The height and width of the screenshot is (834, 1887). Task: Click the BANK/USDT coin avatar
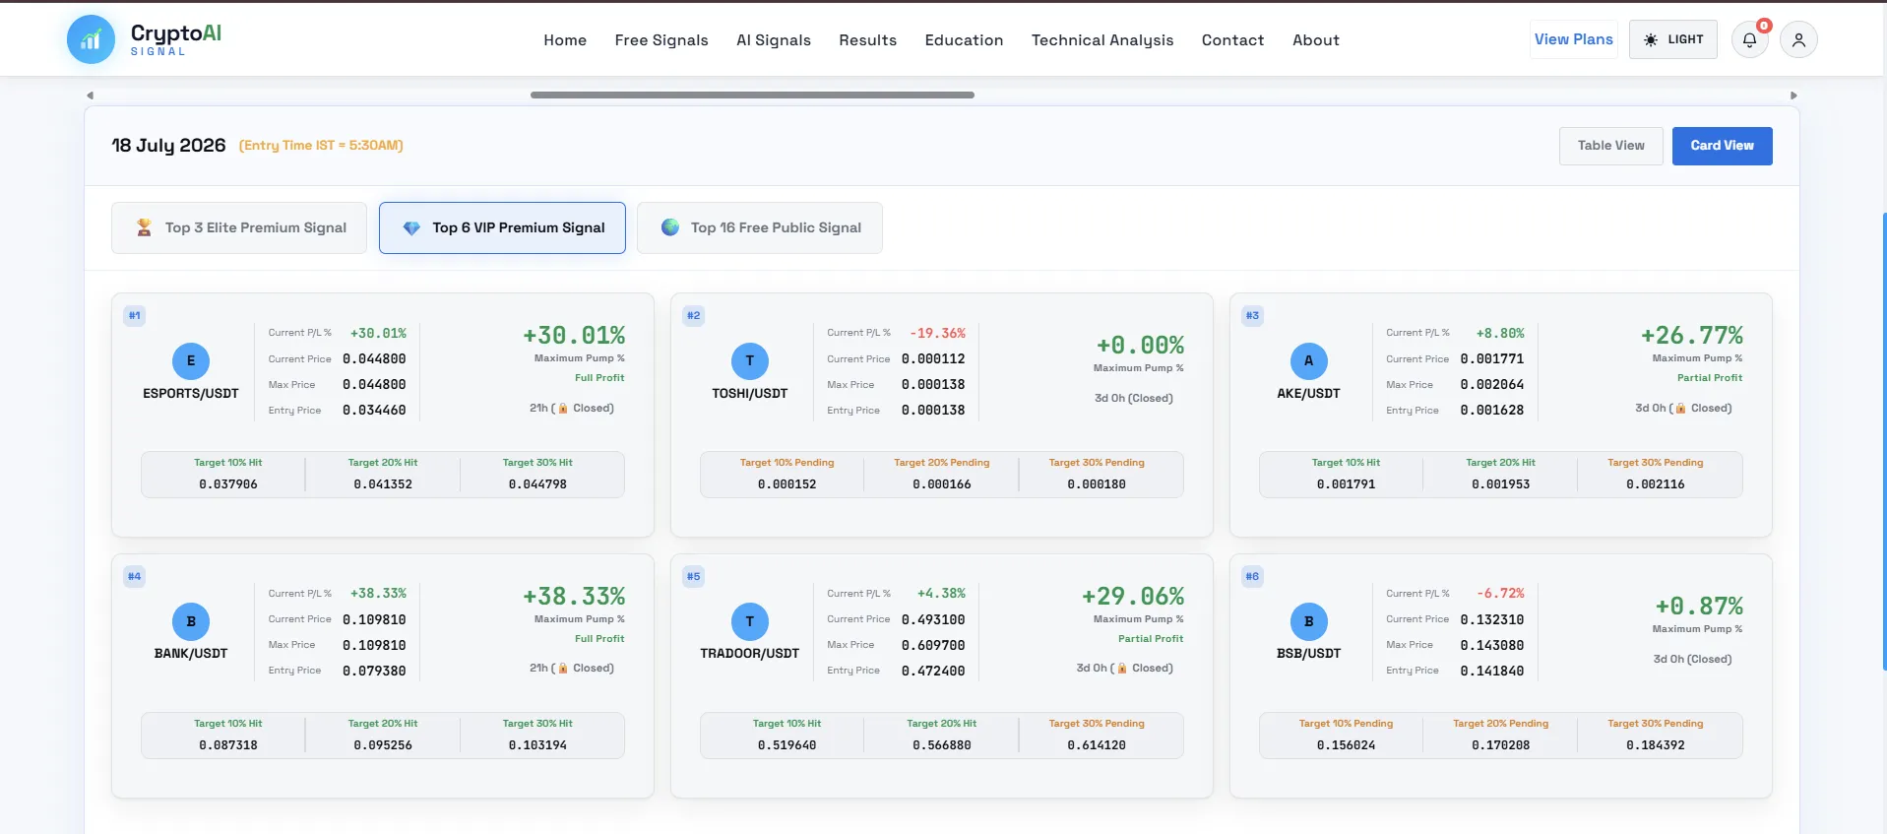(x=191, y=622)
